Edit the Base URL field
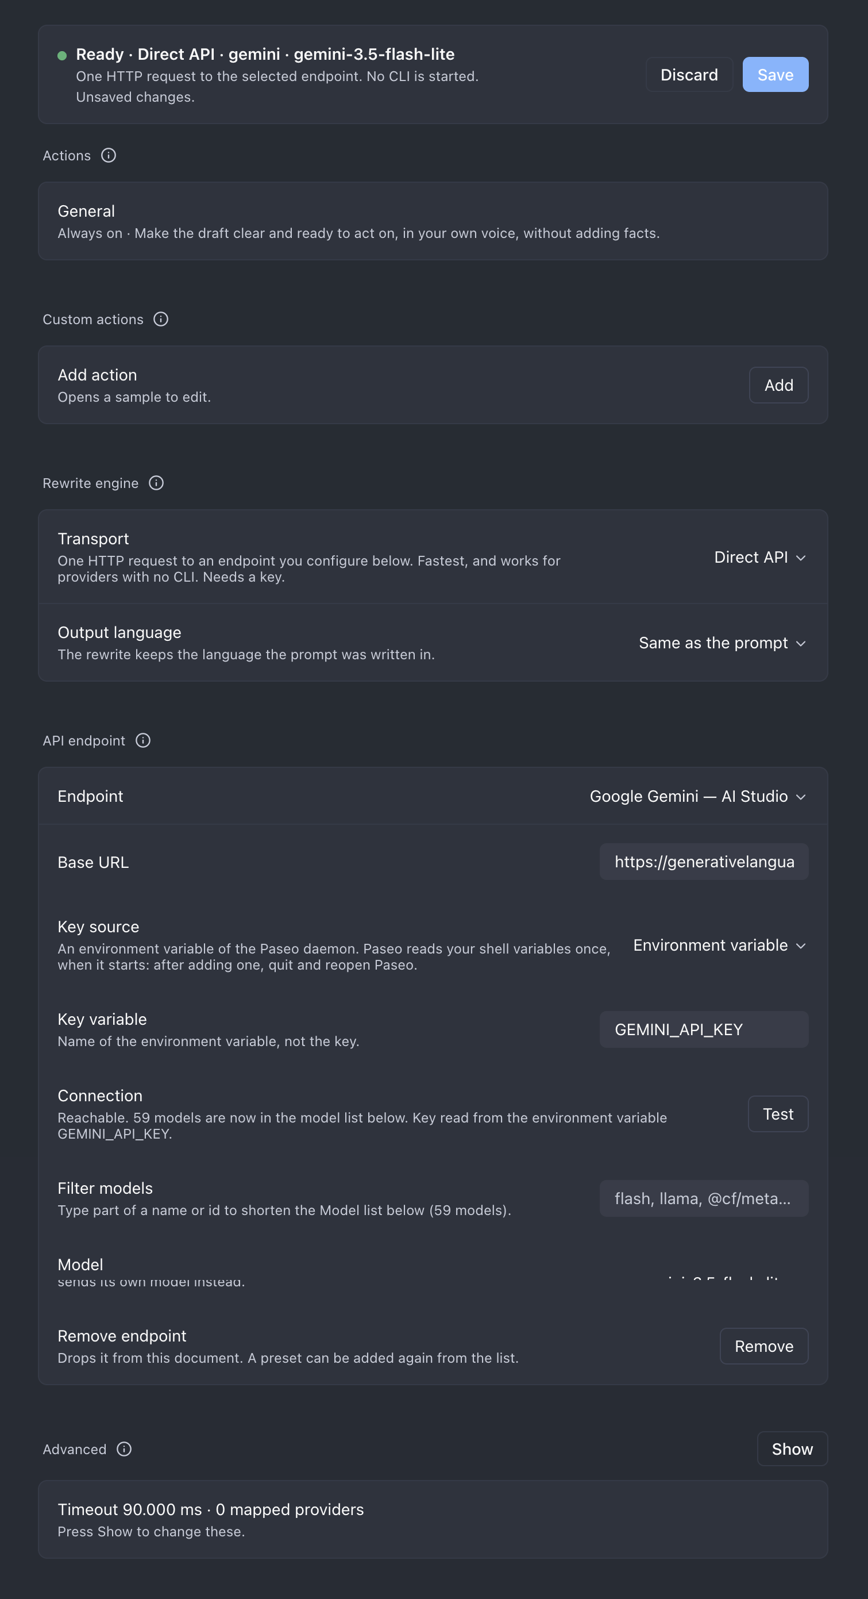 pyautogui.click(x=704, y=862)
